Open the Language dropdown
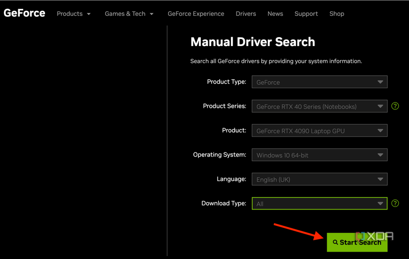This screenshot has width=409, height=259. coord(320,179)
